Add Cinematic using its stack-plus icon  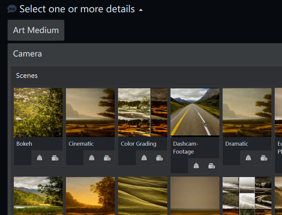point(107,158)
